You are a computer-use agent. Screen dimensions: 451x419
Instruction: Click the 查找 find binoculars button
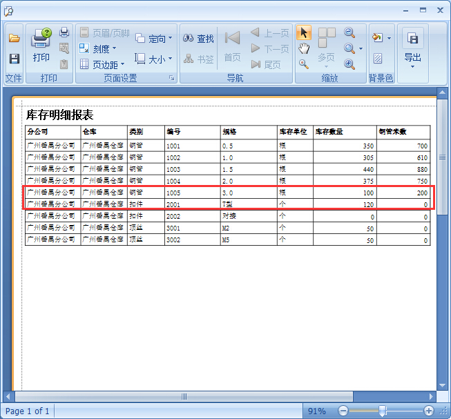(199, 39)
